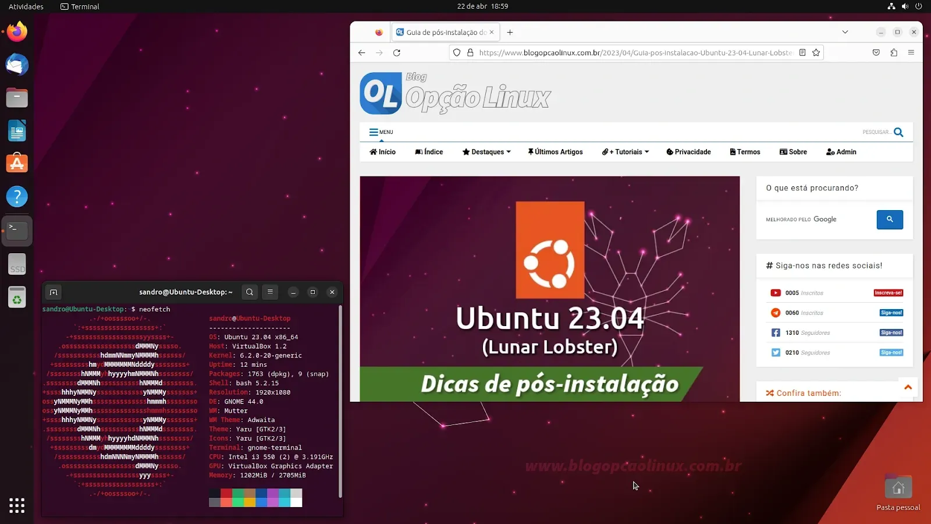Click the site tracking protection shield icon
The width and height of the screenshot is (931, 524).
point(457,52)
